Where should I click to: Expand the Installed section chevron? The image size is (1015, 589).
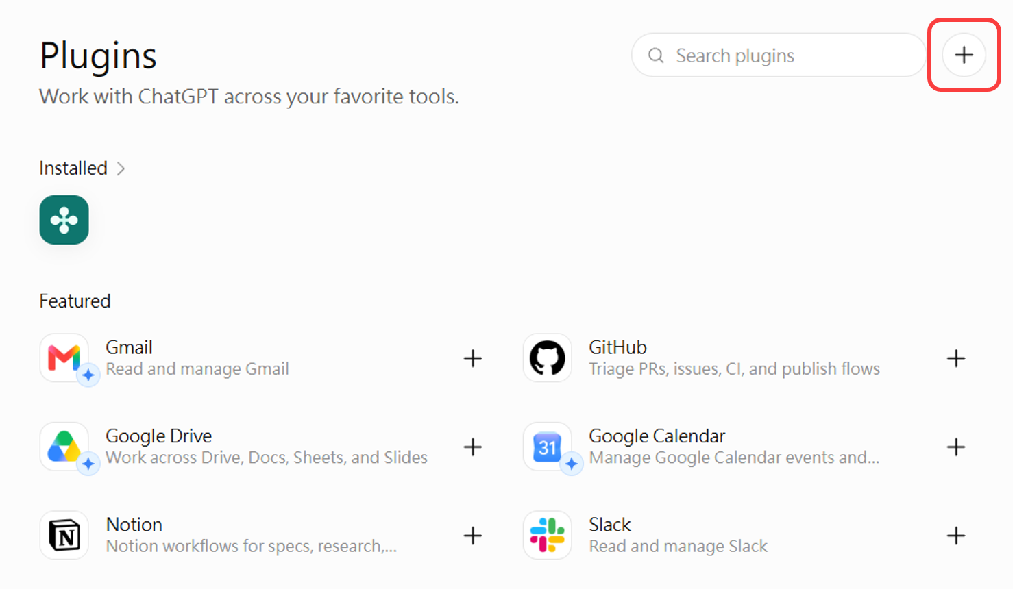click(121, 168)
